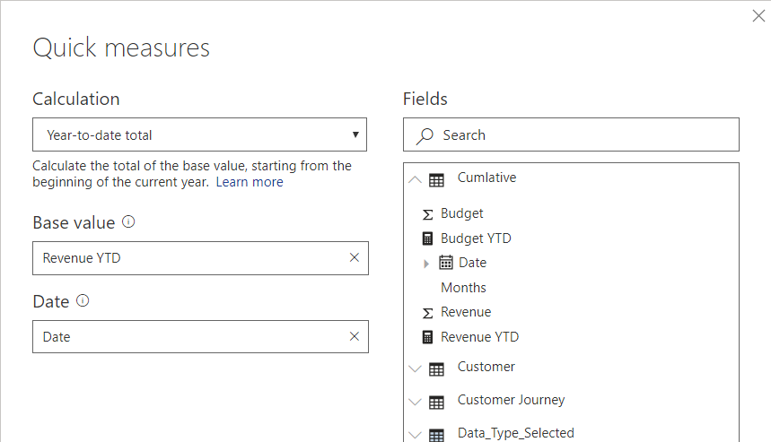Click the Customer Journey table icon

436,403
